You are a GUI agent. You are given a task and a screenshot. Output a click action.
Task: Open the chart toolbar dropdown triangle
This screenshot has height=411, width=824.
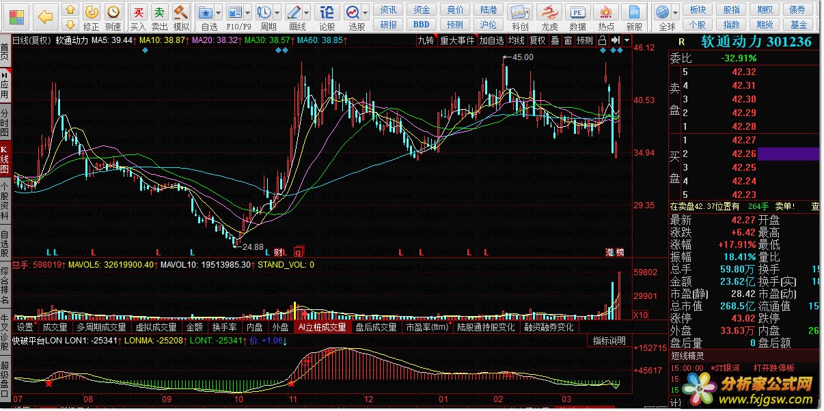coord(627,40)
